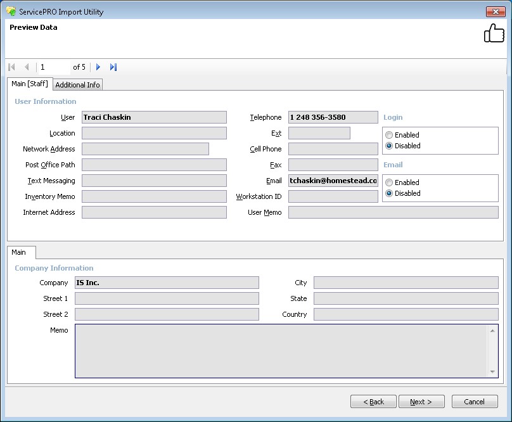Click the ServicePRO icon in the title bar

tap(10, 11)
